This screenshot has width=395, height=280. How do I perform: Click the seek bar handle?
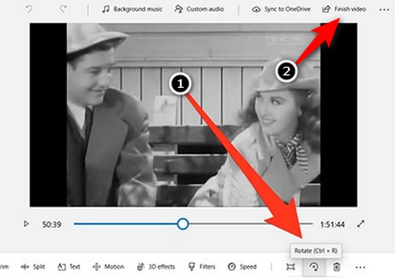[182, 223]
